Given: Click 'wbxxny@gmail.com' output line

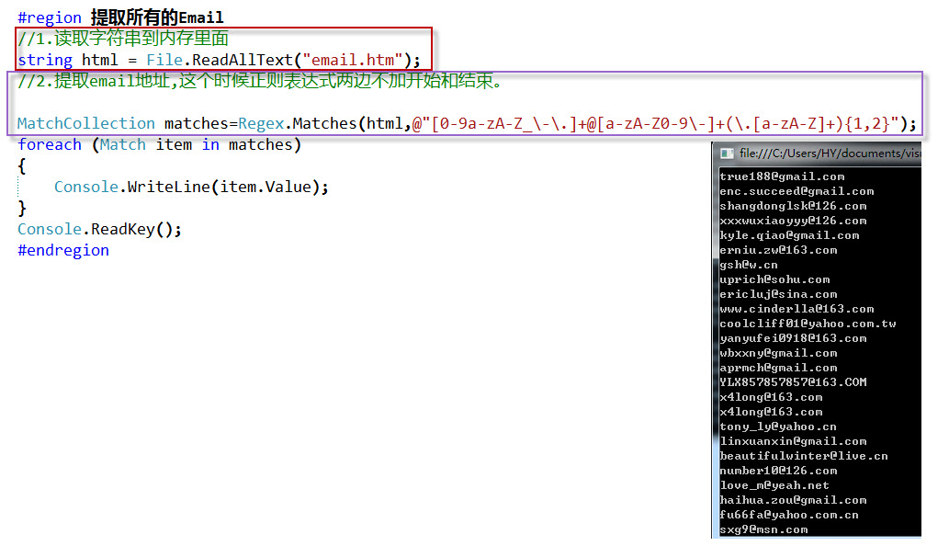Looking at the screenshot, I should pos(778,353).
